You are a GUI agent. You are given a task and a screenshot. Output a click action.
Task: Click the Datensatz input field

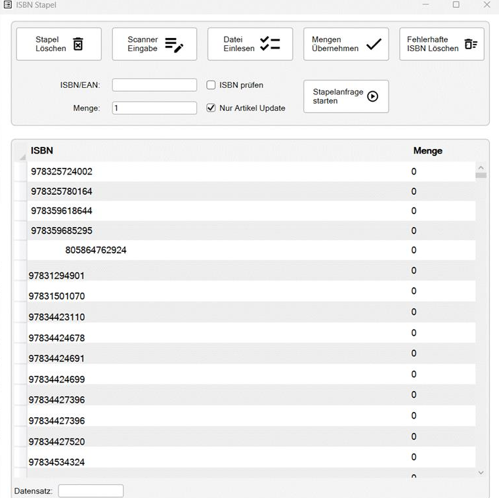pyautogui.click(x=91, y=491)
